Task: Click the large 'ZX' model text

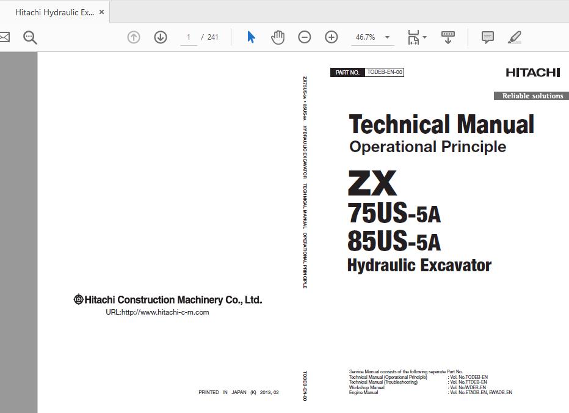Action: pos(372,183)
